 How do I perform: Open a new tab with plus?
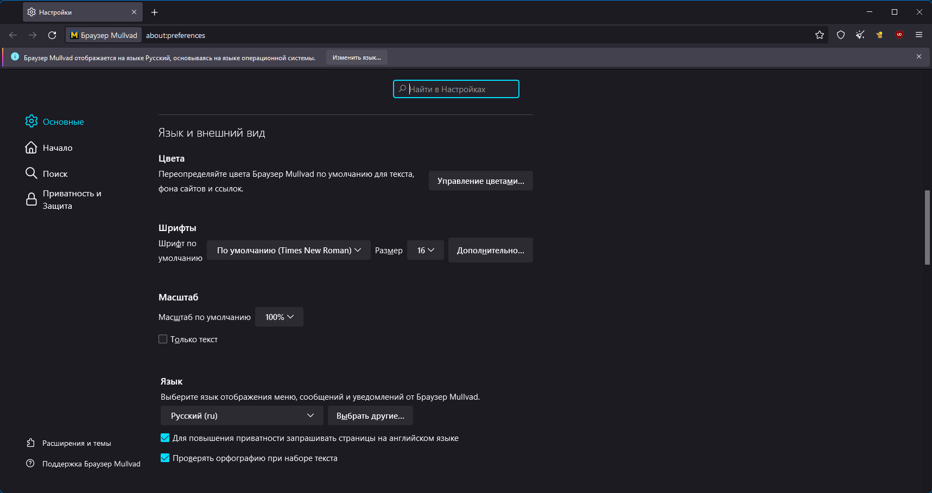tap(155, 12)
